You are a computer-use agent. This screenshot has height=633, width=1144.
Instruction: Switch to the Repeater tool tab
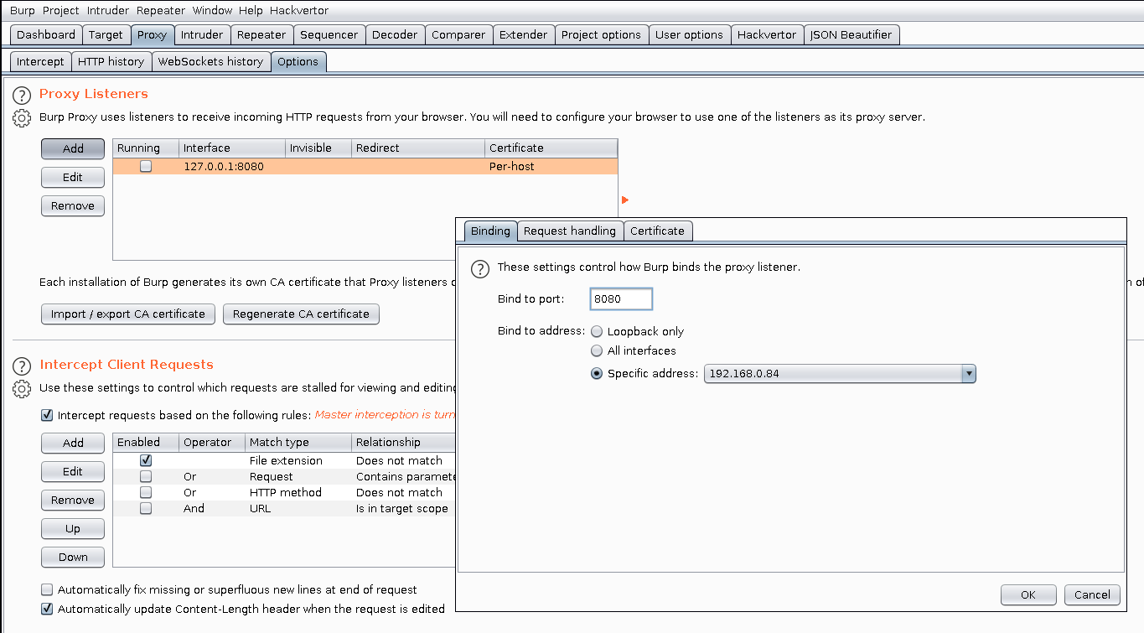261,34
